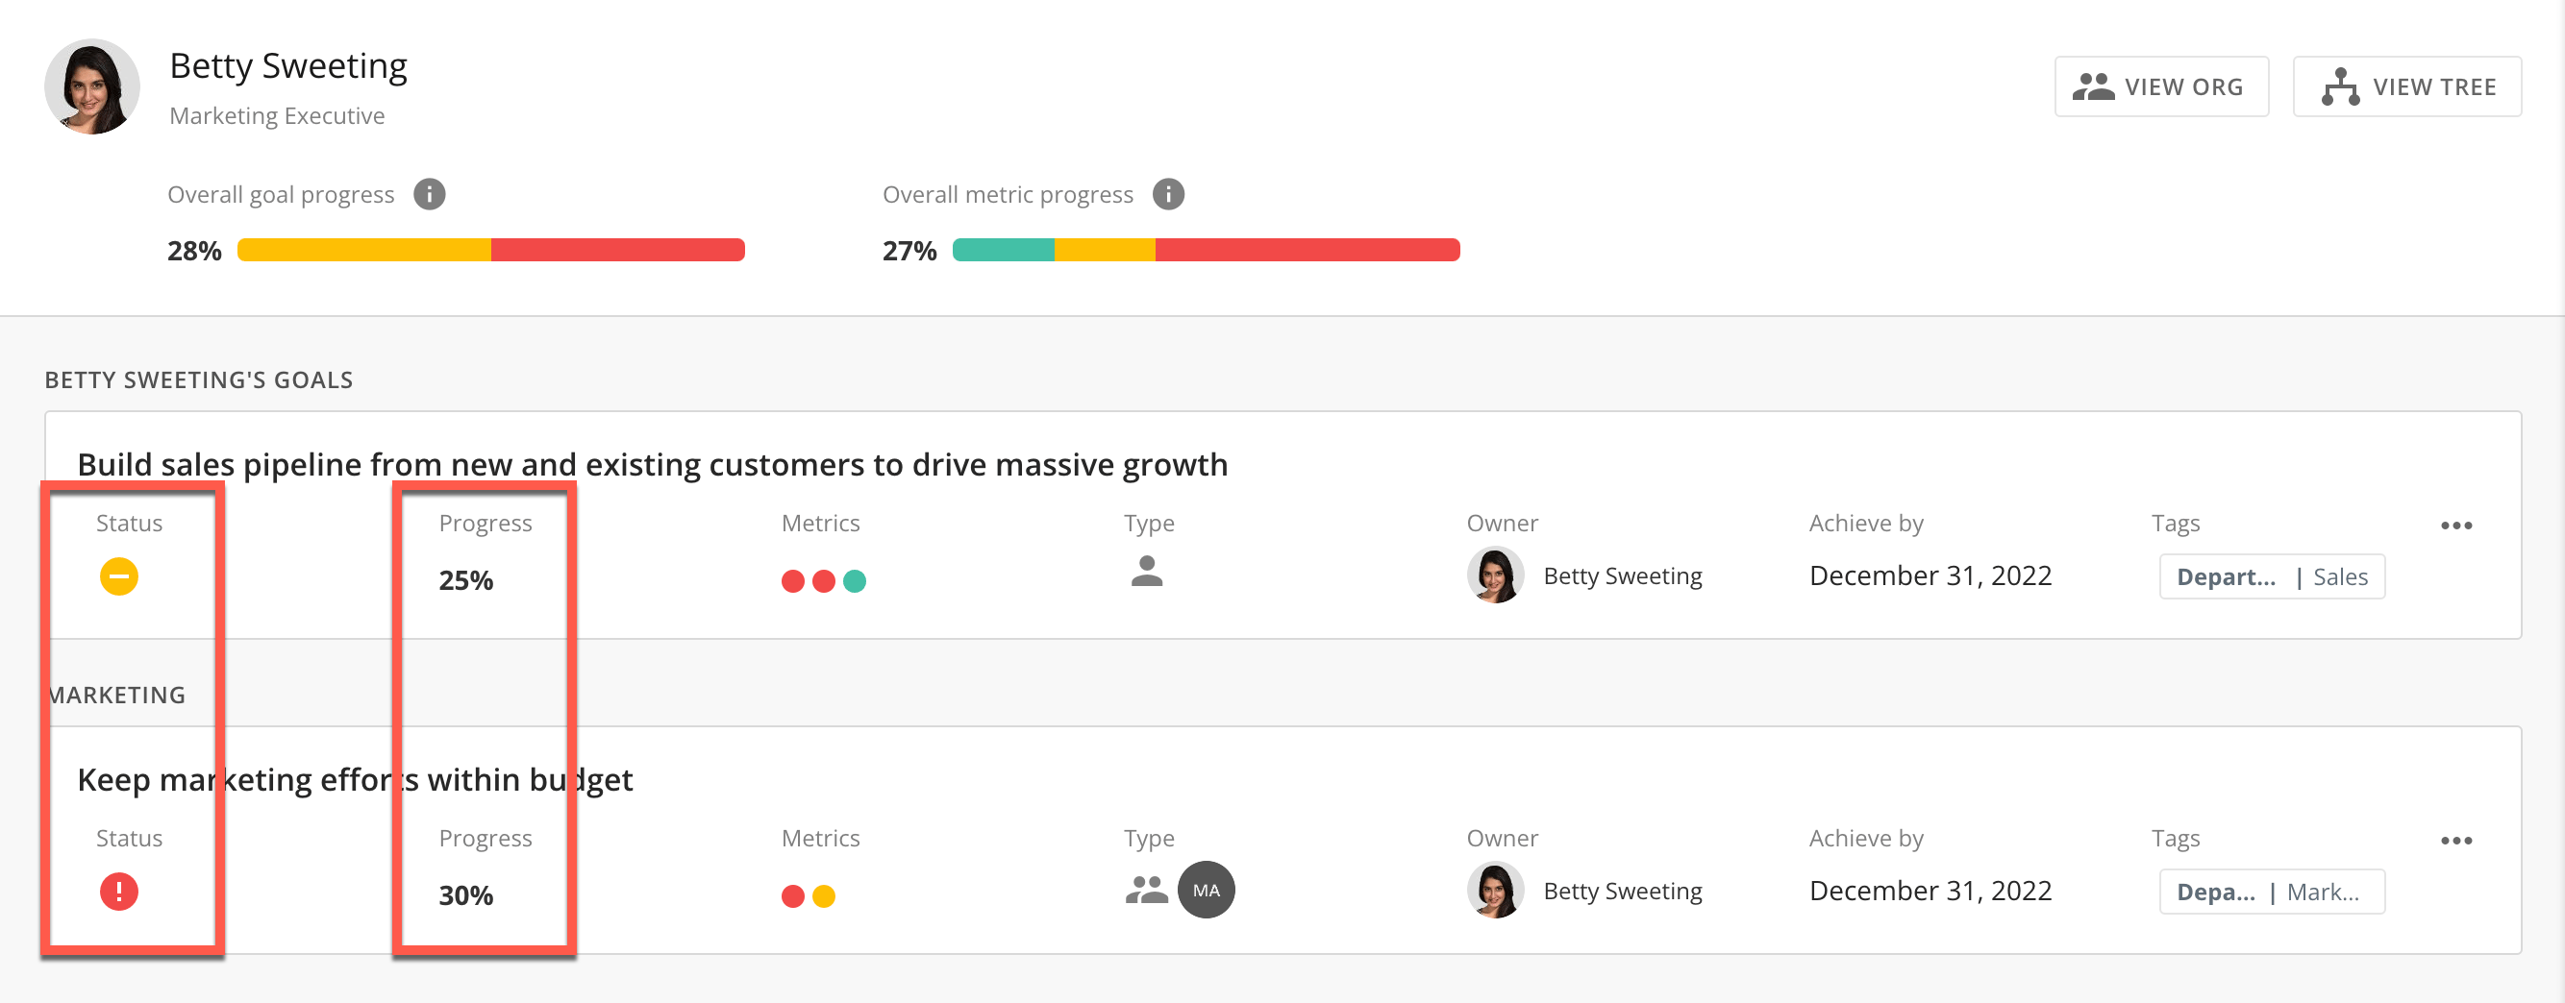Click the red alert status icon for budget goal
The image size is (2565, 1003).
click(x=118, y=891)
